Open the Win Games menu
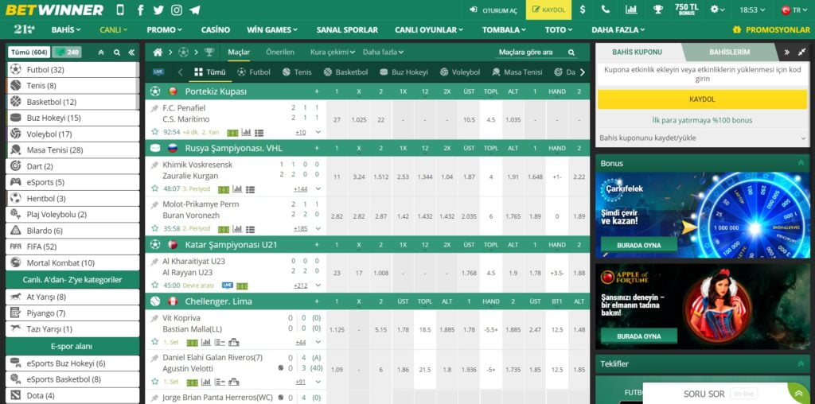This screenshot has width=815, height=404. pos(272,30)
